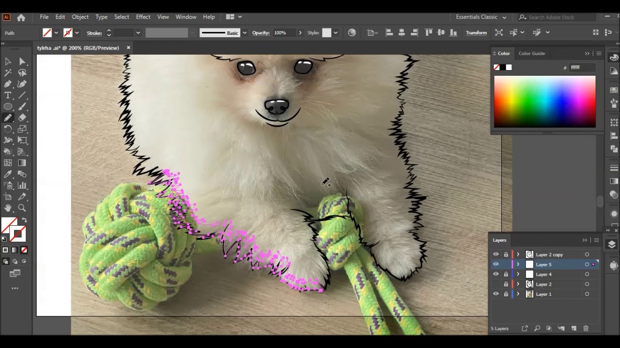Image resolution: width=620 pixels, height=348 pixels.
Task: Open the Opacity value arrow
Action: coord(300,33)
